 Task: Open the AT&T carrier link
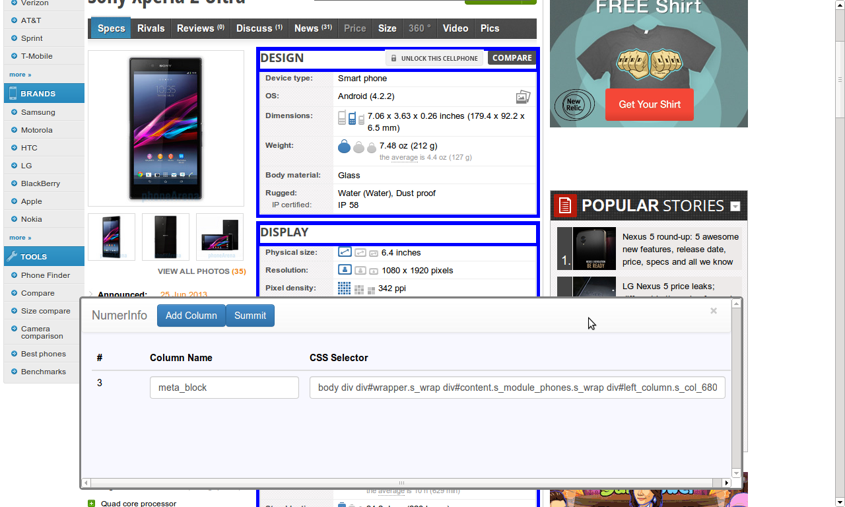(31, 20)
